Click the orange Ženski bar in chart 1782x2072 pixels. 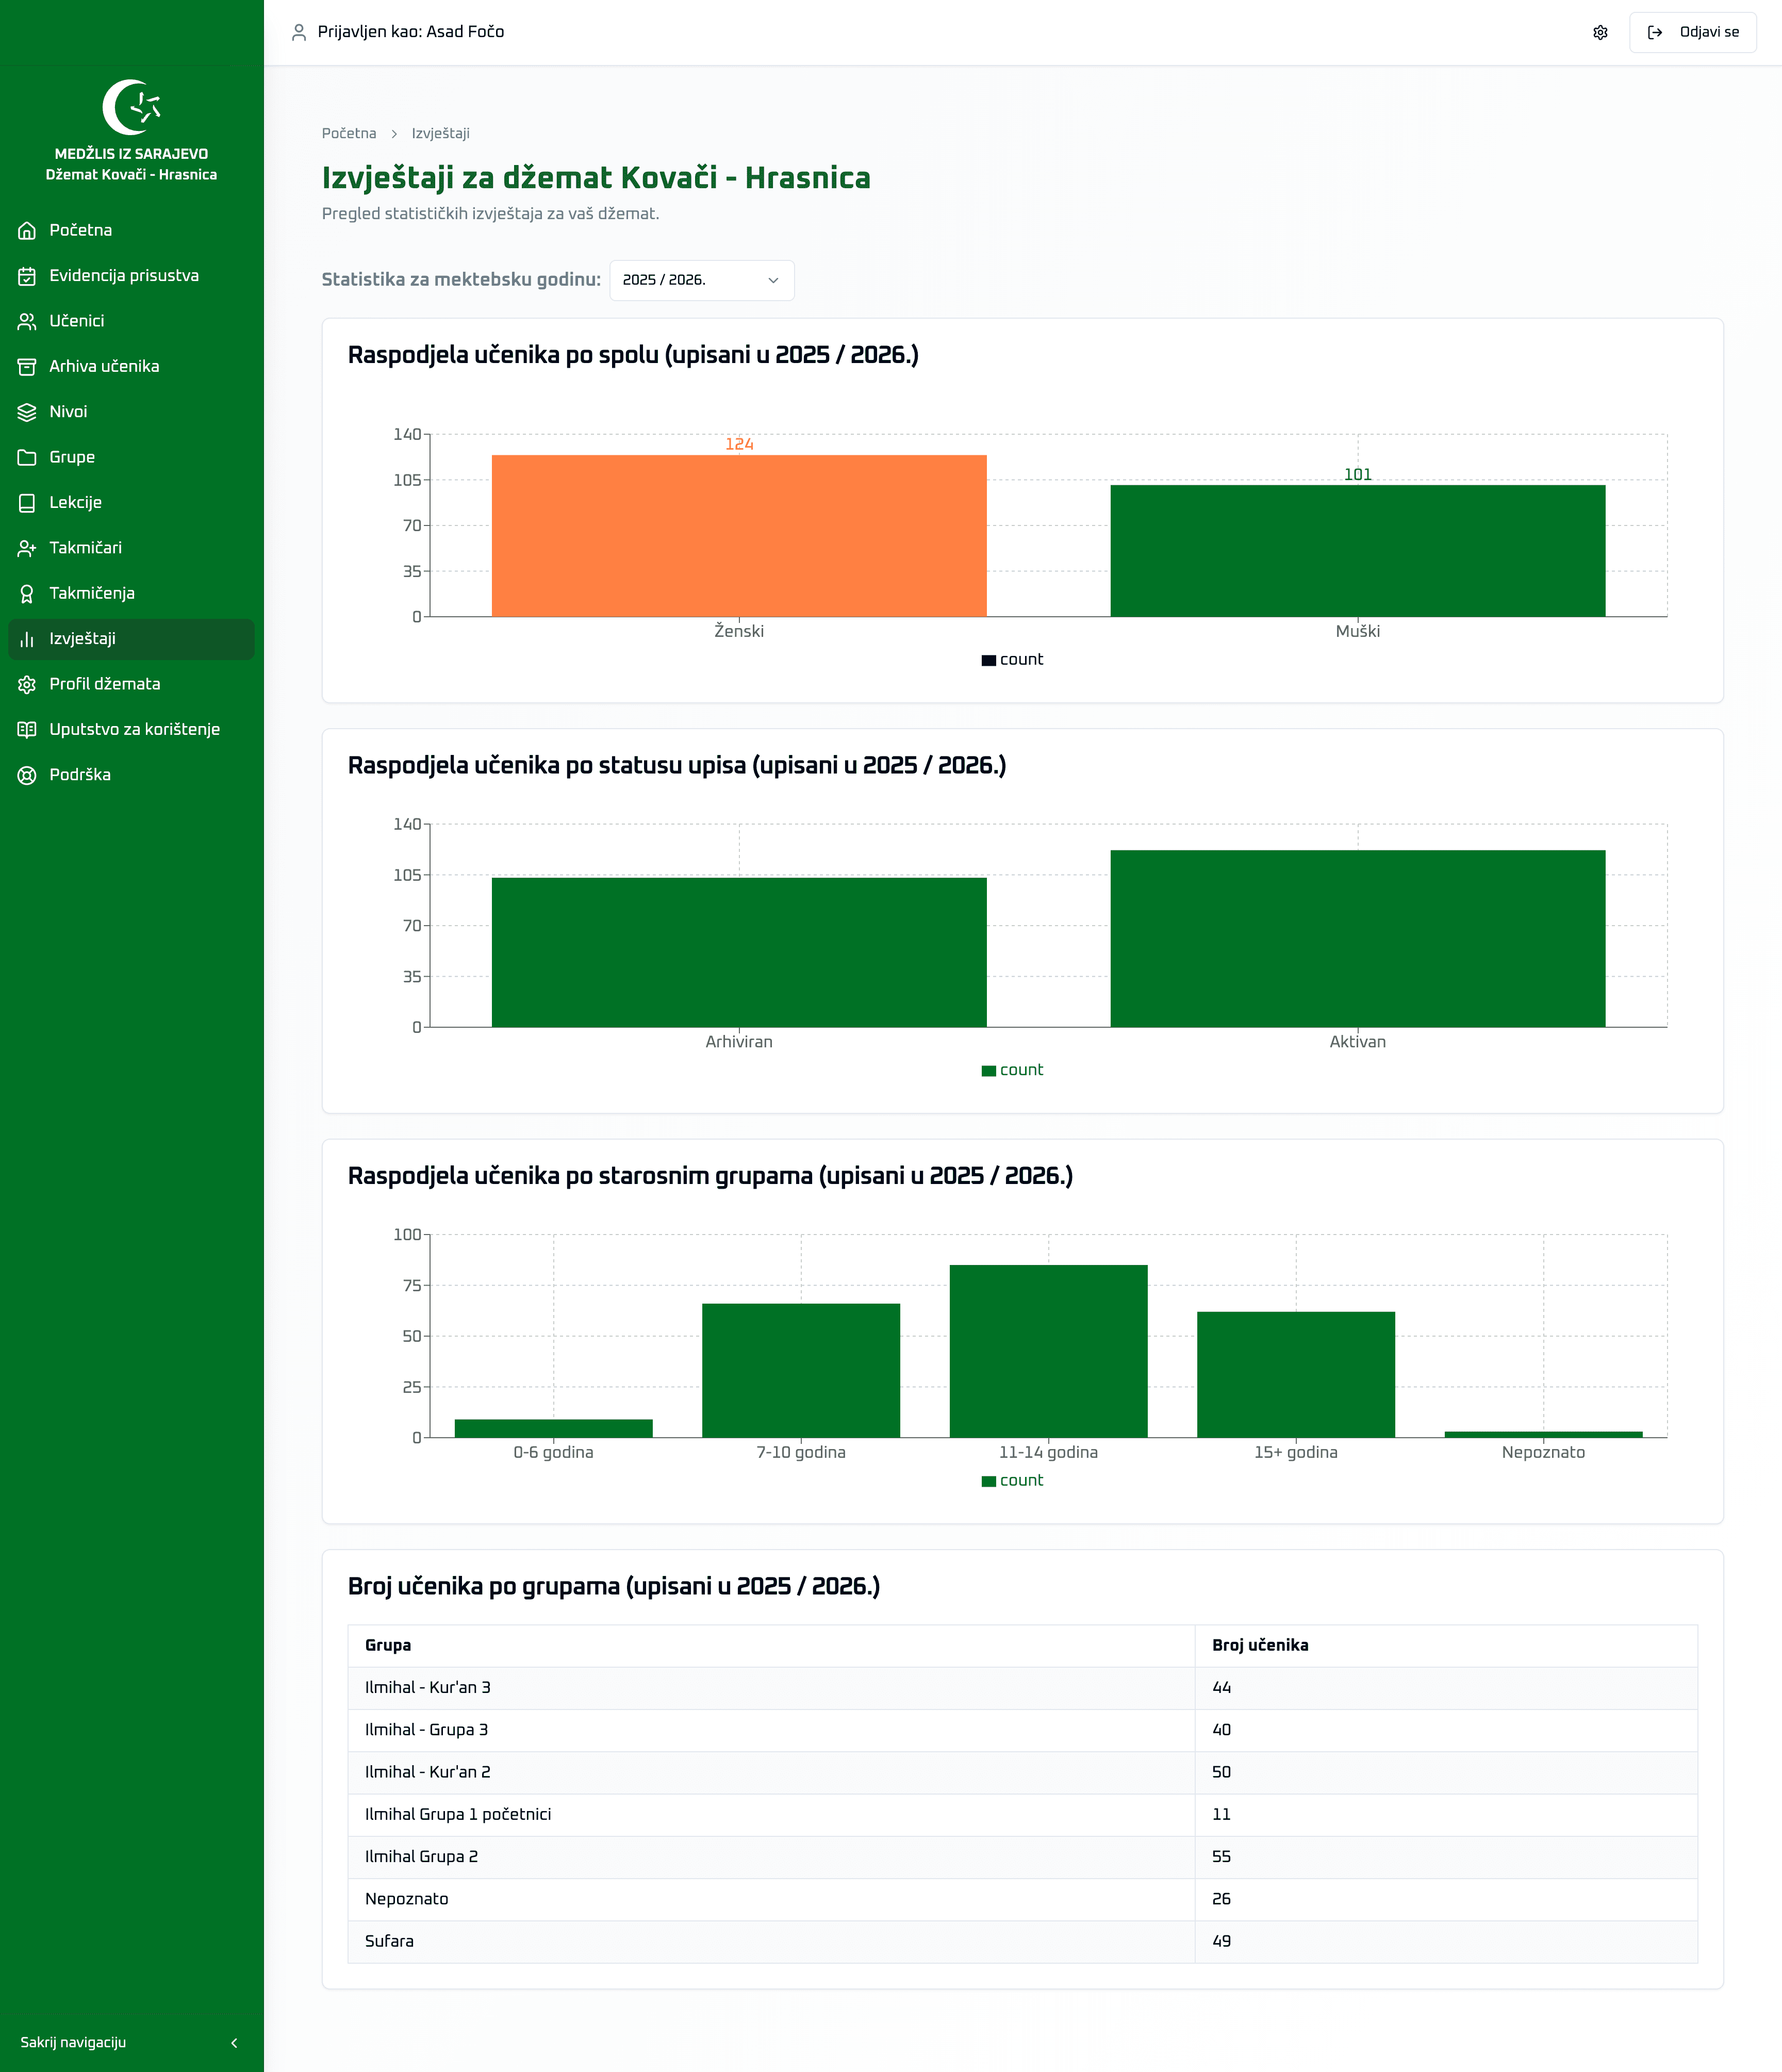738,536
